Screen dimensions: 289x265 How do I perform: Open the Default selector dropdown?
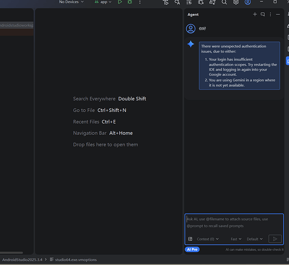[x=255, y=239]
